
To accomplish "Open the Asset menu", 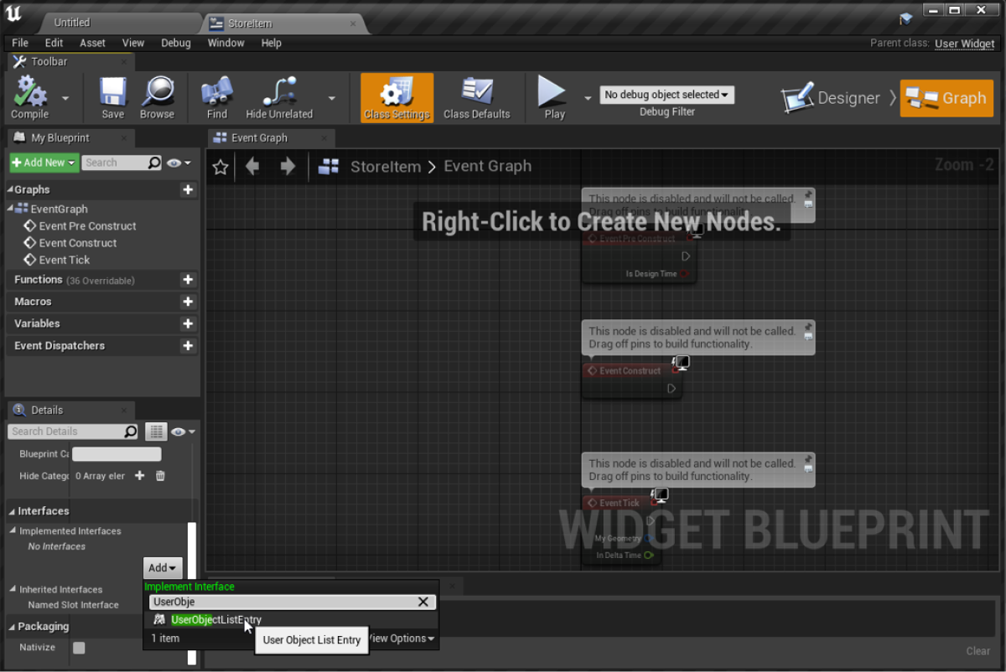I will (92, 43).
